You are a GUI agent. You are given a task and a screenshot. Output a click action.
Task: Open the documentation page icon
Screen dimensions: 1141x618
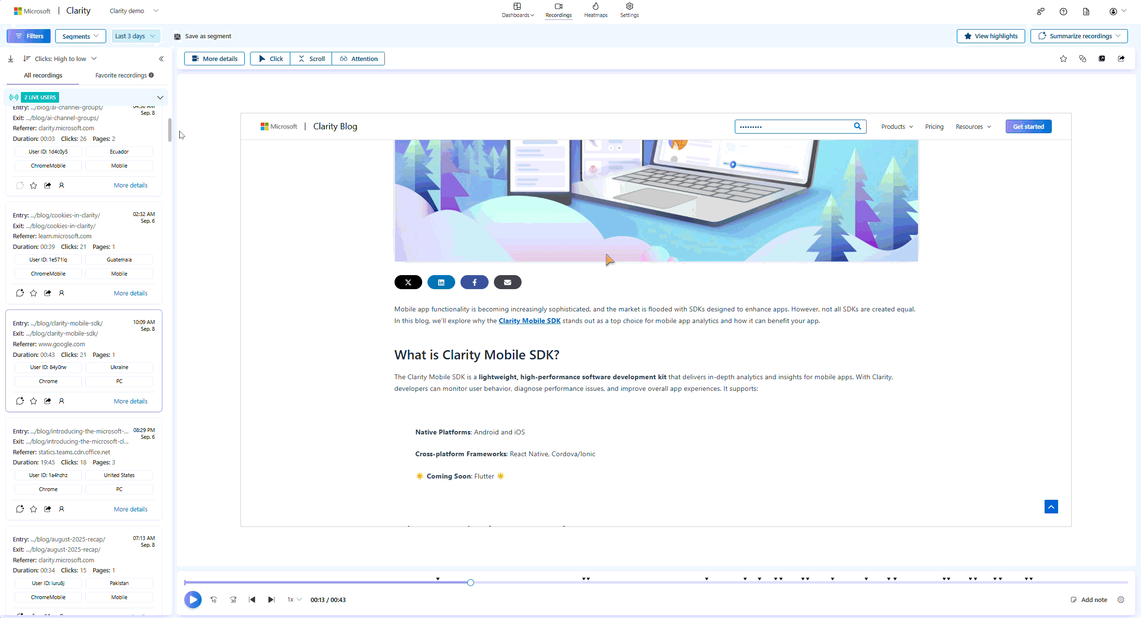pos(1086,12)
